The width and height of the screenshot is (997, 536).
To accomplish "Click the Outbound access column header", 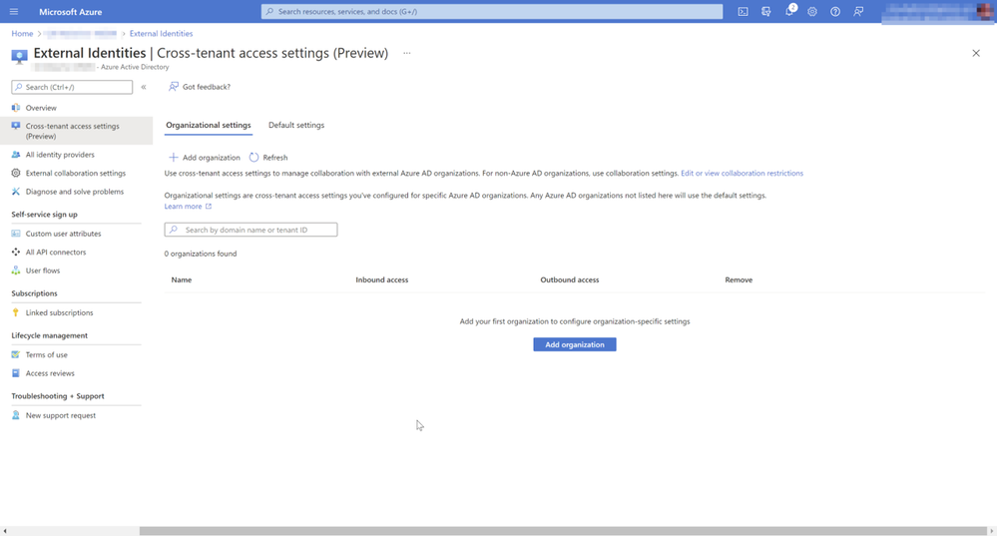I will [x=570, y=279].
